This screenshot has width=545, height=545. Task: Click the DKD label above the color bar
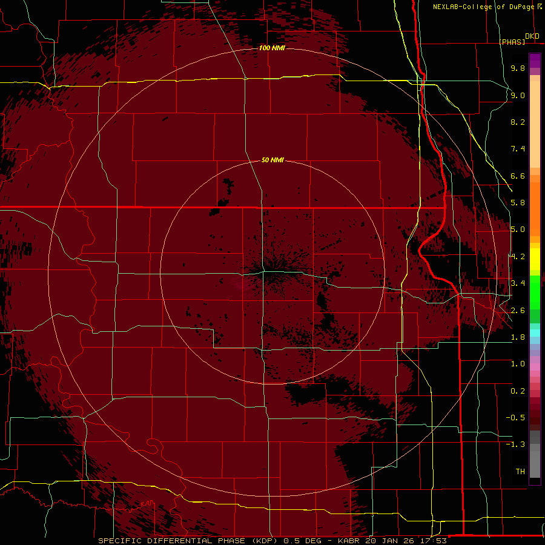coord(532,36)
